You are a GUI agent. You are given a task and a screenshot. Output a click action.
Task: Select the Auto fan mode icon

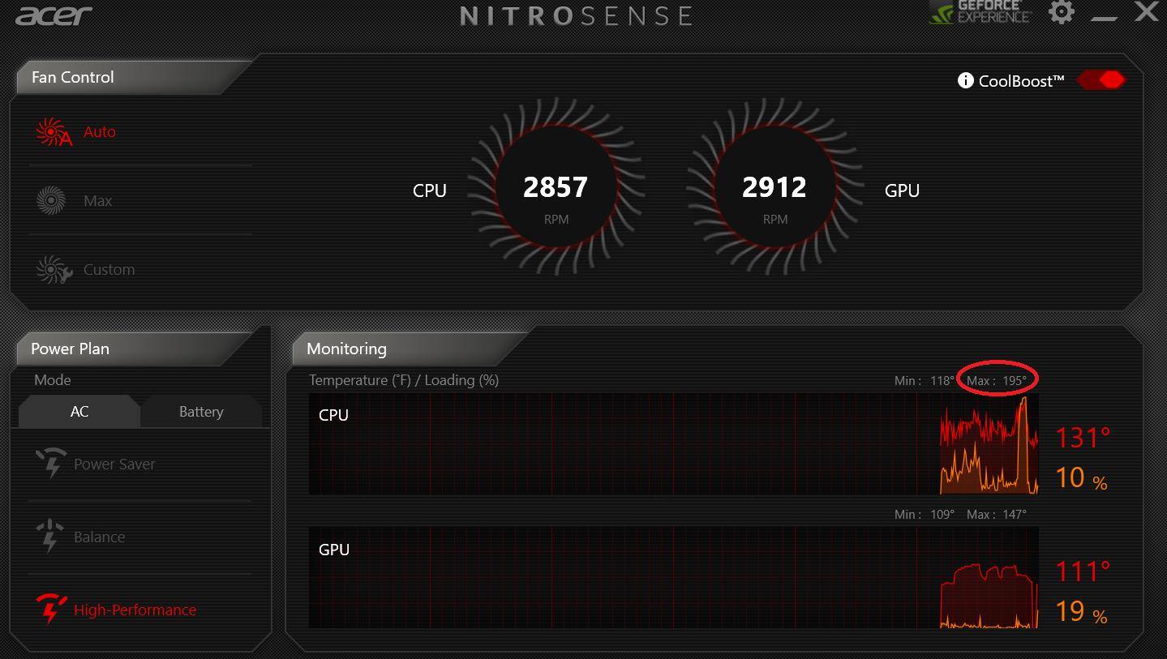[x=51, y=131]
